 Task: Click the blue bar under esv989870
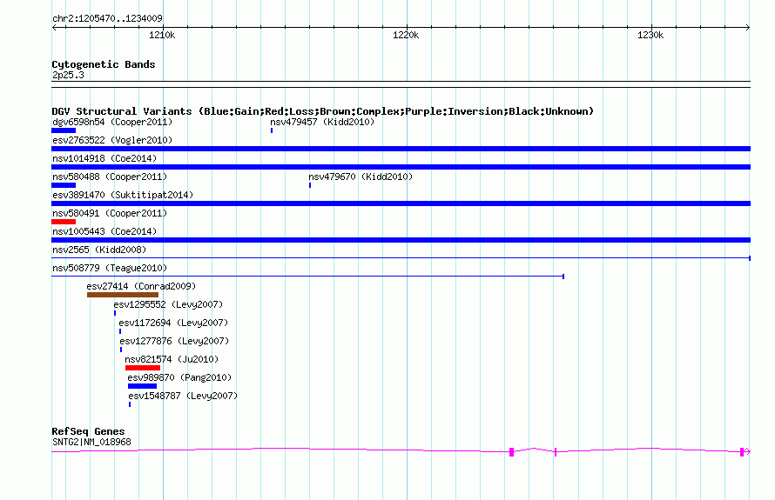[x=142, y=386]
